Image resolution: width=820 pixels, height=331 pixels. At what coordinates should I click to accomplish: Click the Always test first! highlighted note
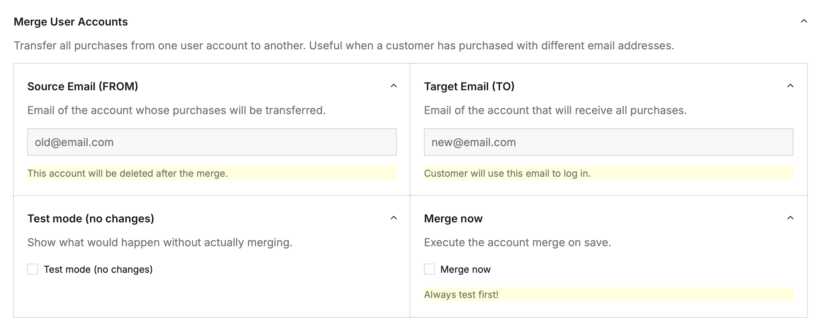tap(461, 295)
